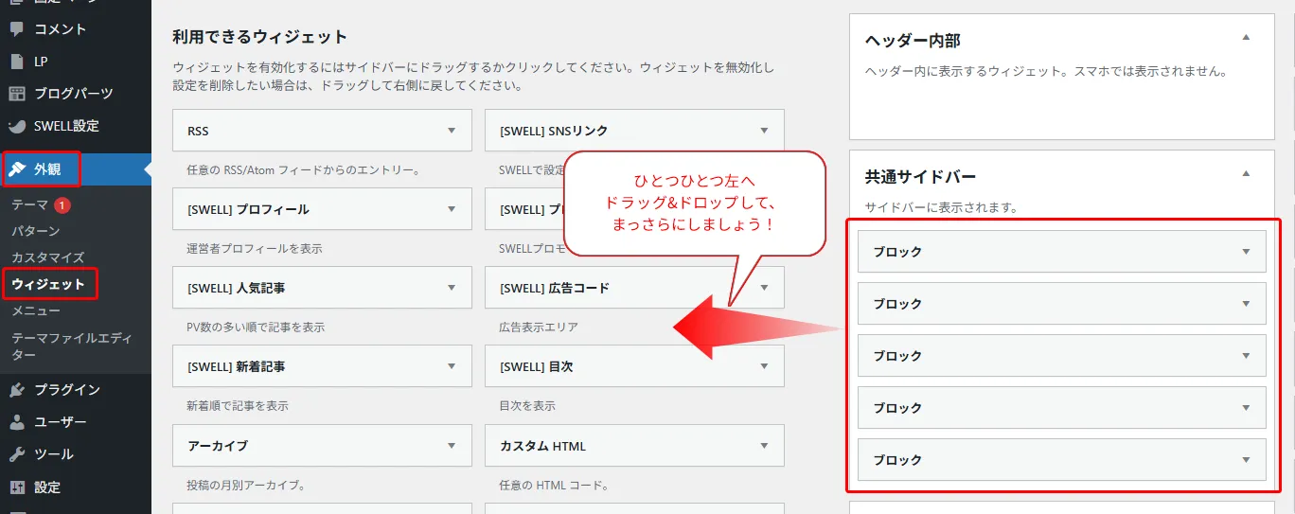The width and height of the screenshot is (1295, 514).
Task: Click the text PV数の多い順で記事を表示
Action: 256,328
